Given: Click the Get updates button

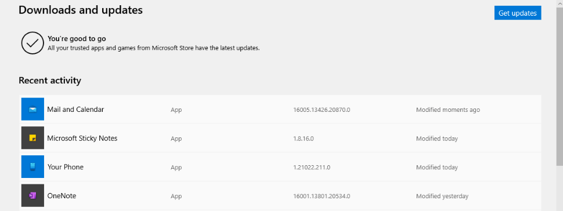Looking at the screenshot, I should (517, 13).
